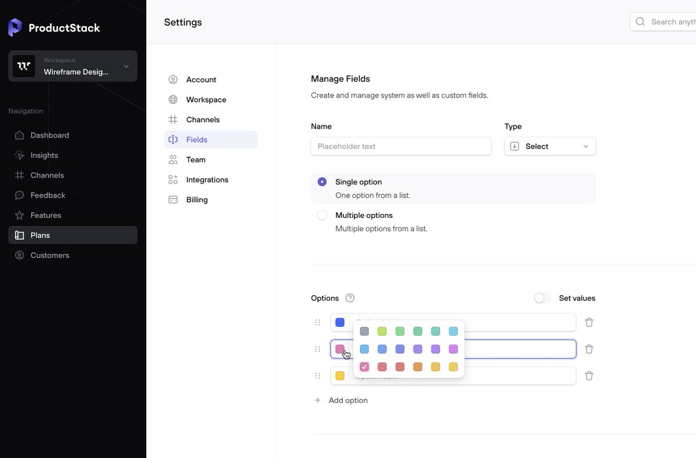The image size is (696, 458).
Task: Delete the third option with yellow swatch
Action: click(589, 376)
